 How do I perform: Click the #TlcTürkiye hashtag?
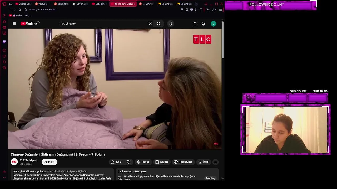tap(58, 172)
